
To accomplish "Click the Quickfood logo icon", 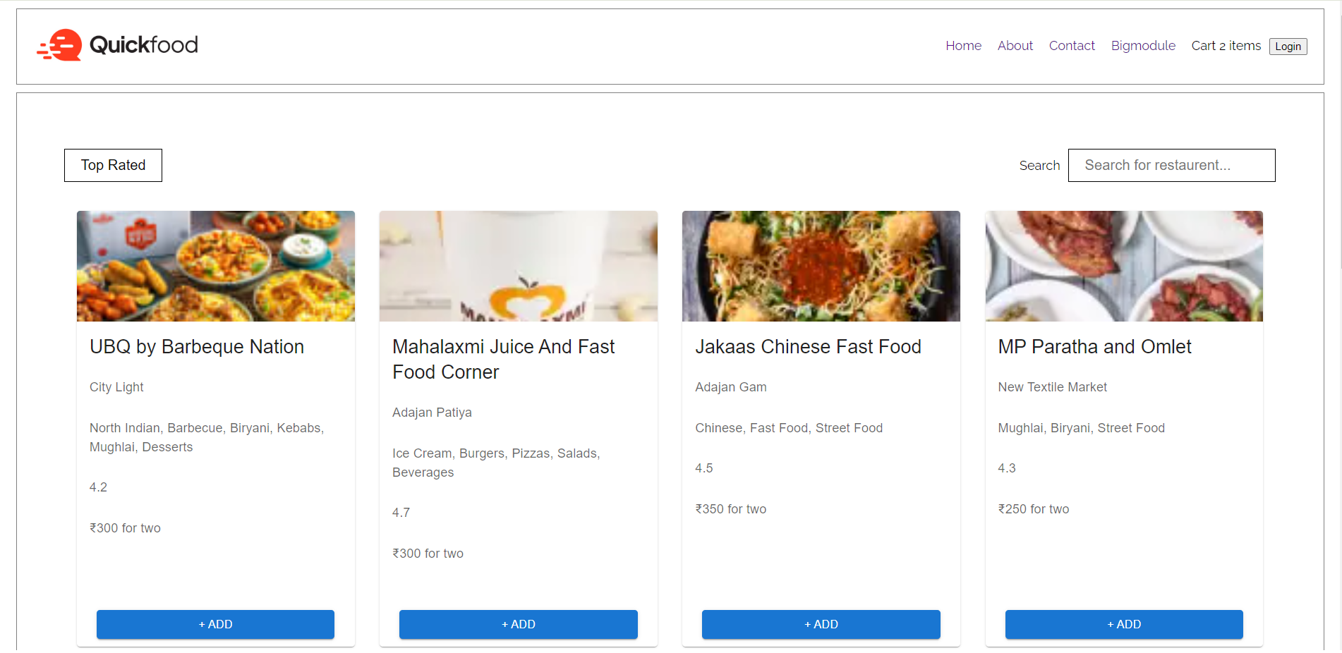I will pyautogui.click(x=60, y=44).
